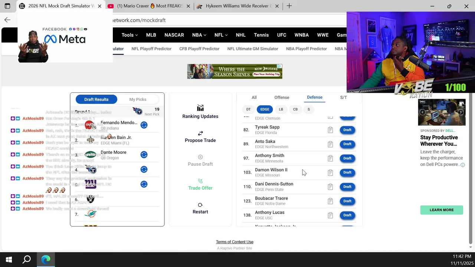Draft Tyreak Sapp

(347, 130)
